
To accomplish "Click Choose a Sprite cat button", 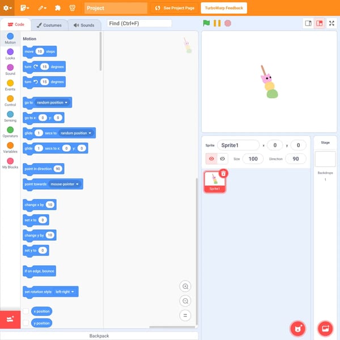I will click(x=298, y=329).
